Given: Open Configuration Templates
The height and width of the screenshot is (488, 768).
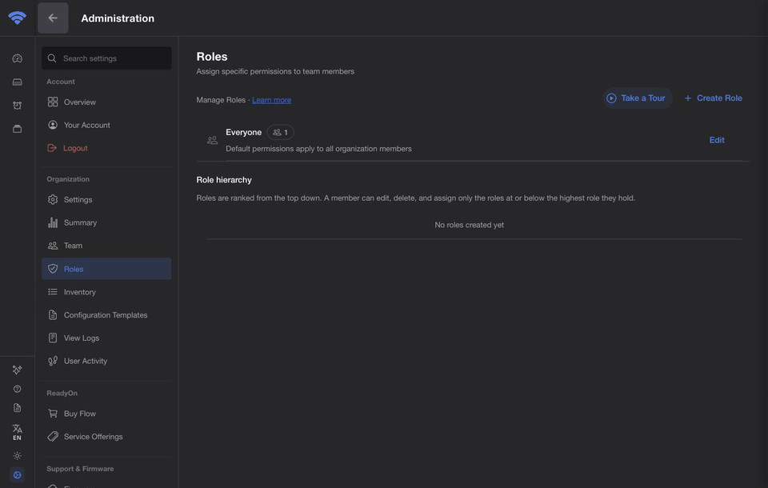Looking at the screenshot, I should click(106, 315).
